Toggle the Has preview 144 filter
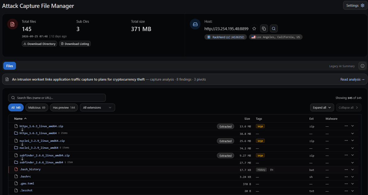The width and height of the screenshot is (368, 195). pos(64,107)
